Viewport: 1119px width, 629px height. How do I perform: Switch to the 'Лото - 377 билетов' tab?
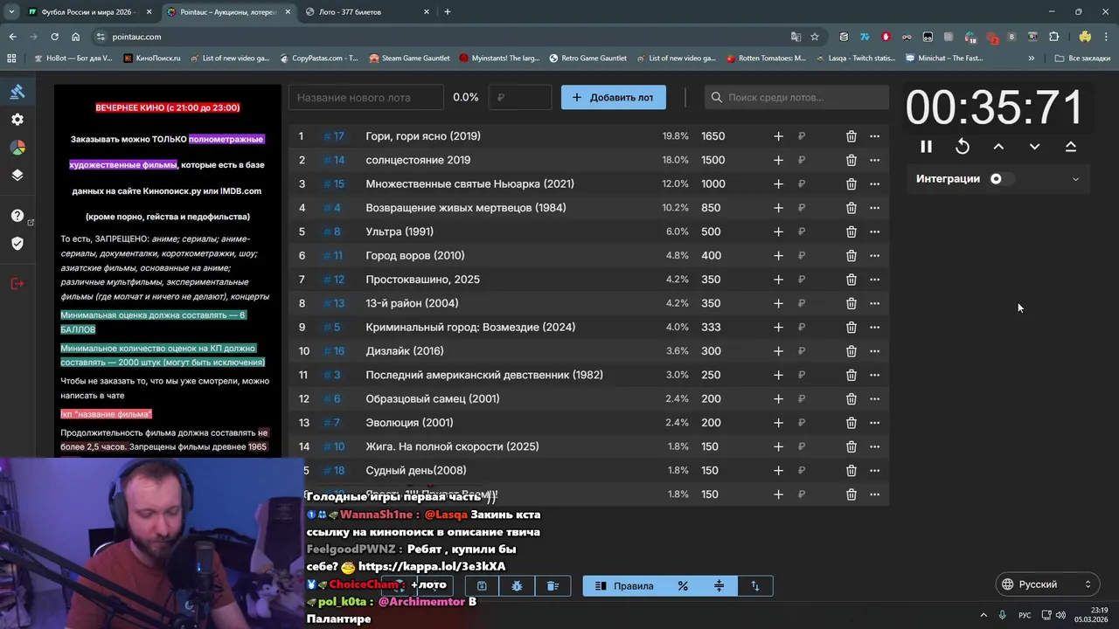click(x=369, y=12)
